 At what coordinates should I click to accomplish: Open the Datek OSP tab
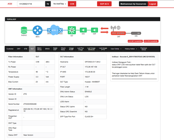click(x=55, y=49)
